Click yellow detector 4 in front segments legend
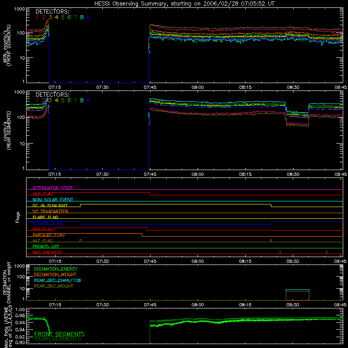Screen dimensions: 348x348 [57, 17]
